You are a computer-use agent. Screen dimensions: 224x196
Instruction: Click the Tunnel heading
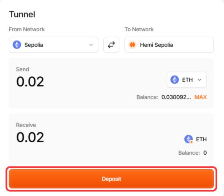click(22, 14)
